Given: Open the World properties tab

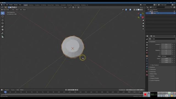Looking at the screenshot, I should (147, 53).
